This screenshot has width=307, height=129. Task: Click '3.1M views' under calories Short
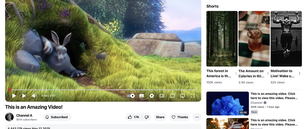[246, 82]
